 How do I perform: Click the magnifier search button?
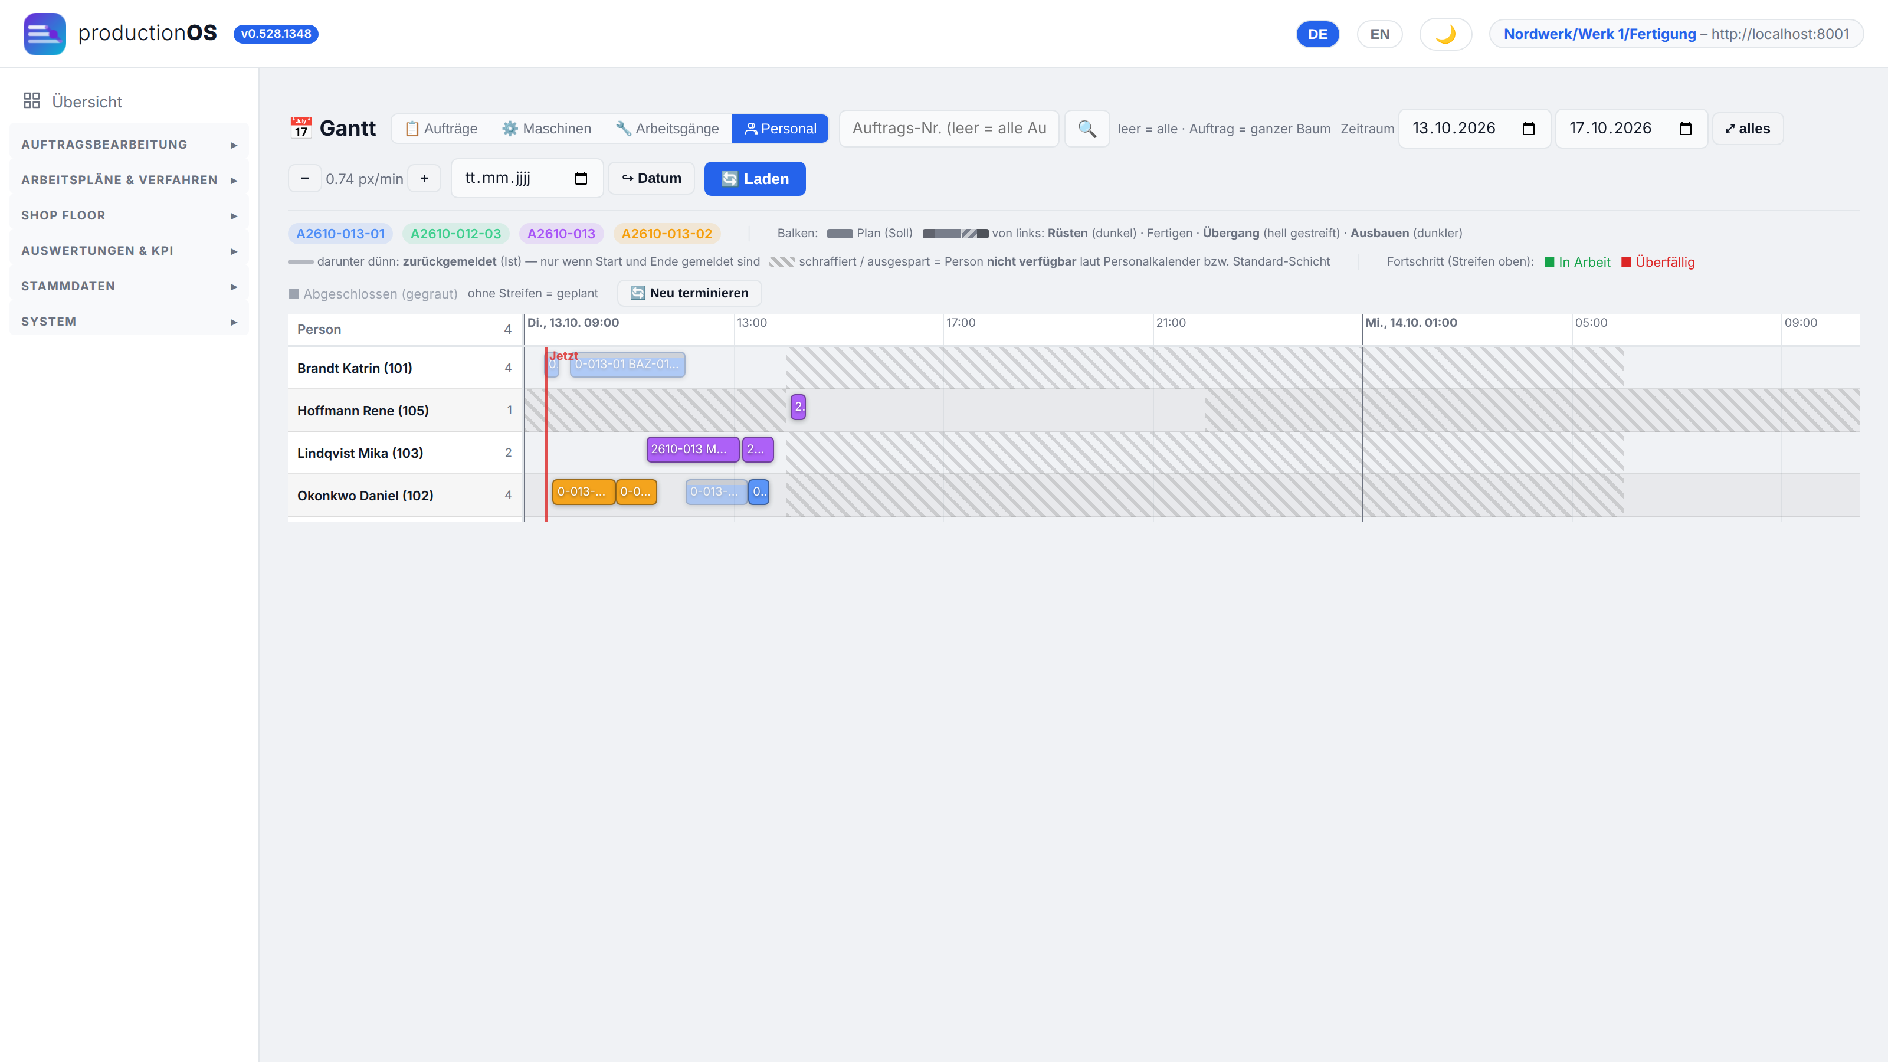click(x=1086, y=129)
